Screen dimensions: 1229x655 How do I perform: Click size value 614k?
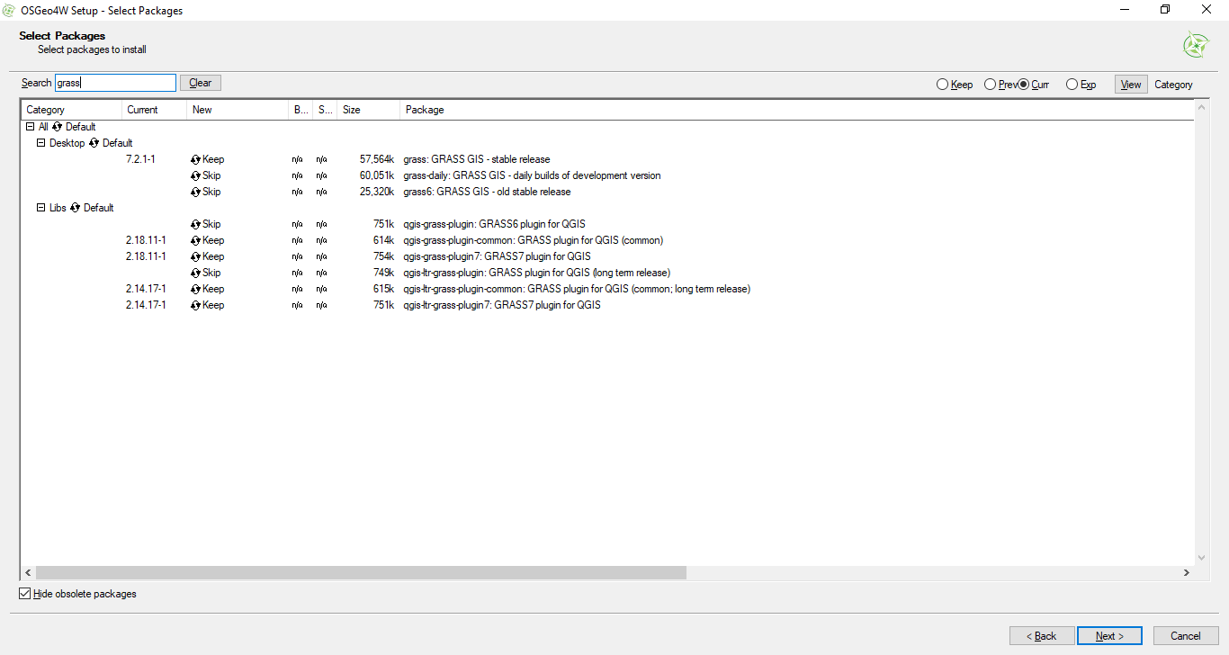[384, 240]
